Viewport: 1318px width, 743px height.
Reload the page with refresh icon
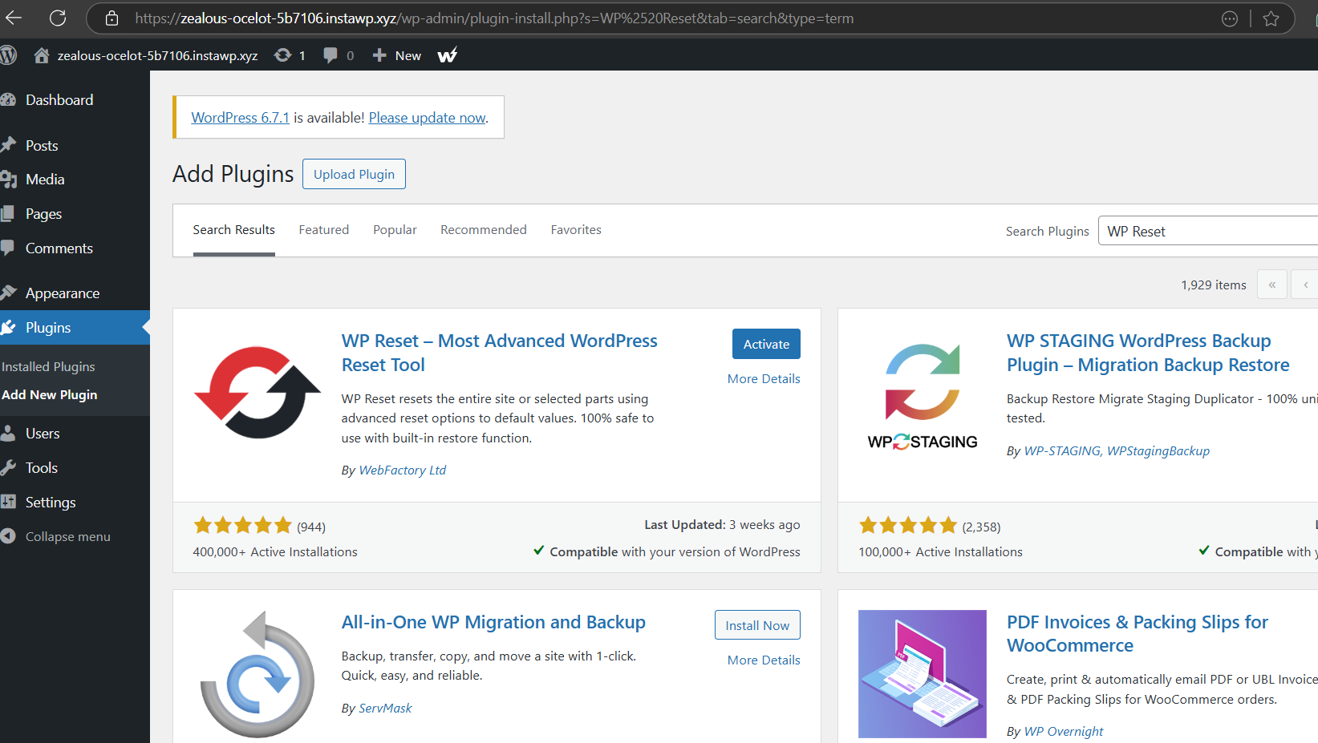[58, 18]
